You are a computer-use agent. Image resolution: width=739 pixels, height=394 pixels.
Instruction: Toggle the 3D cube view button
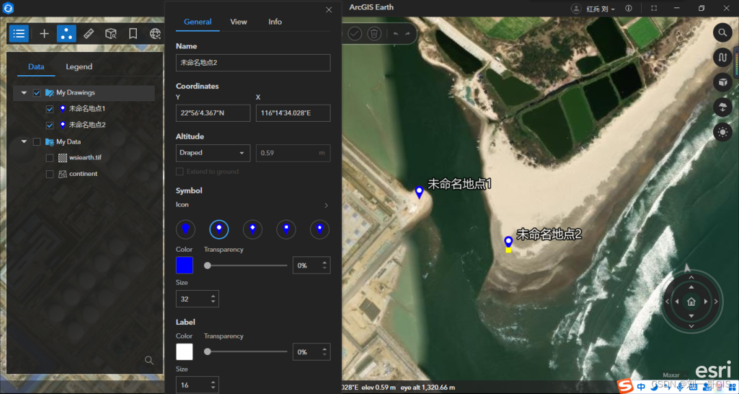click(x=722, y=83)
